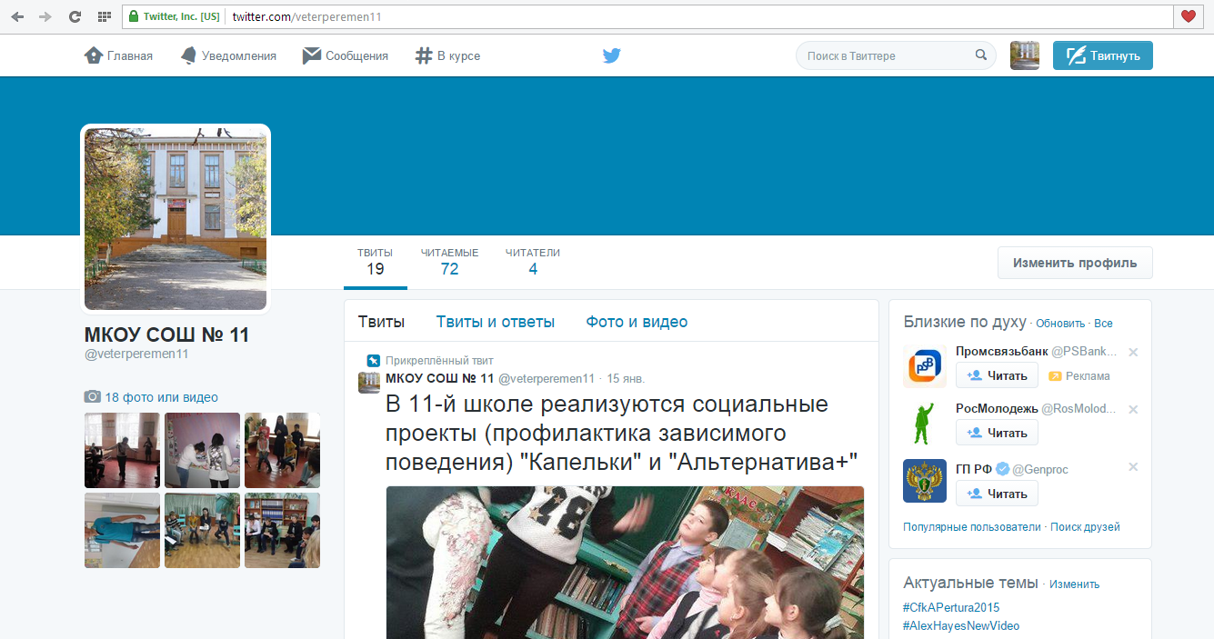
Task: Open #AlexHayesNewVideo trend
Action: pyautogui.click(x=961, y=625)
